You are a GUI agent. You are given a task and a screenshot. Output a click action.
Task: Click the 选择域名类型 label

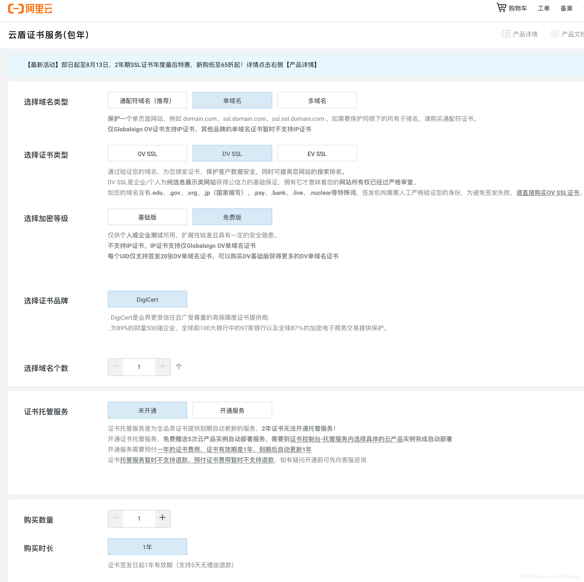click(46, 102)
